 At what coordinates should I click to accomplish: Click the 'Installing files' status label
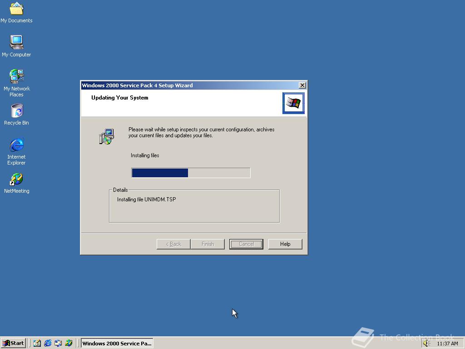click(145, 155)
